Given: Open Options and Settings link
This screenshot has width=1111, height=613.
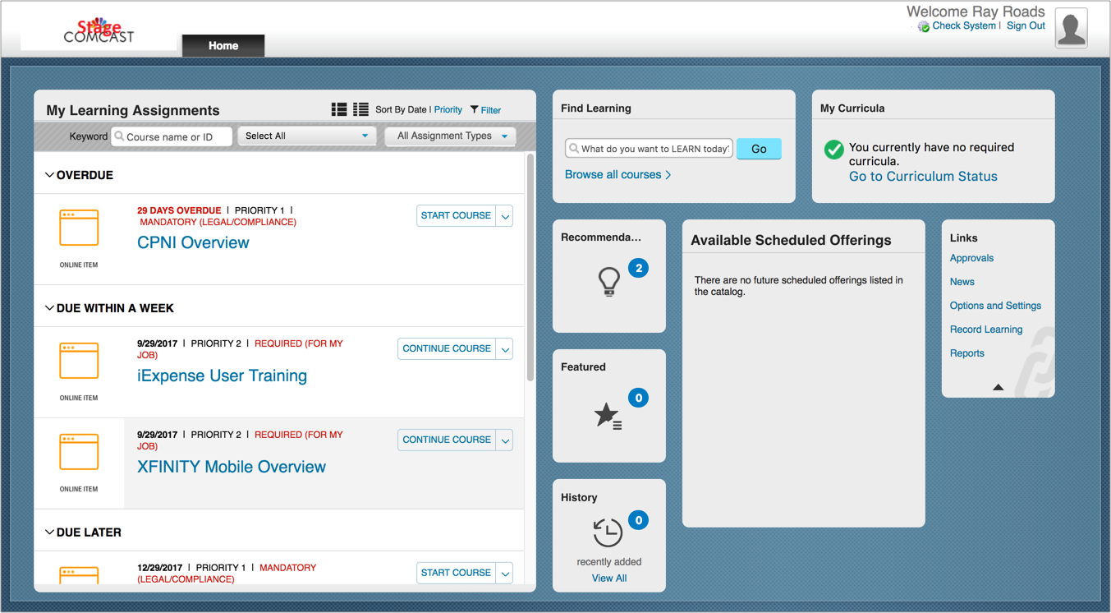Looking at the screenshot, I should [x=995, y=306].
